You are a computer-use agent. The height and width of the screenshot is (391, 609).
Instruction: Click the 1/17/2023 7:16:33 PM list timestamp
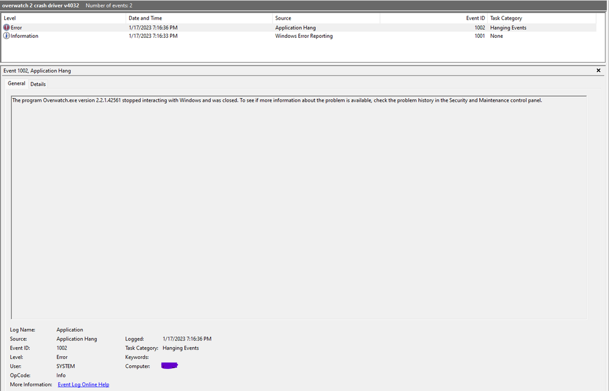[153, 36]
